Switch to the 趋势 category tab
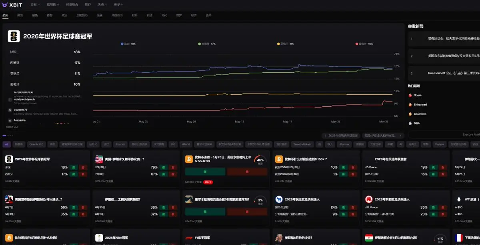This screenshot has height=245, width=480. tap(5, 15)
